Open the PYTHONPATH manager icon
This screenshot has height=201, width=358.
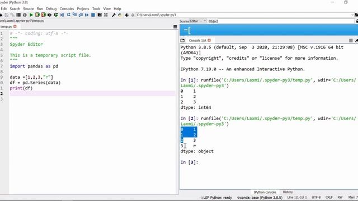coord(120,15)
